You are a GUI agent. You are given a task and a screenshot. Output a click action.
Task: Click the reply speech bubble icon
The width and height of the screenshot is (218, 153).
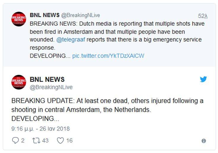[15, 141]
